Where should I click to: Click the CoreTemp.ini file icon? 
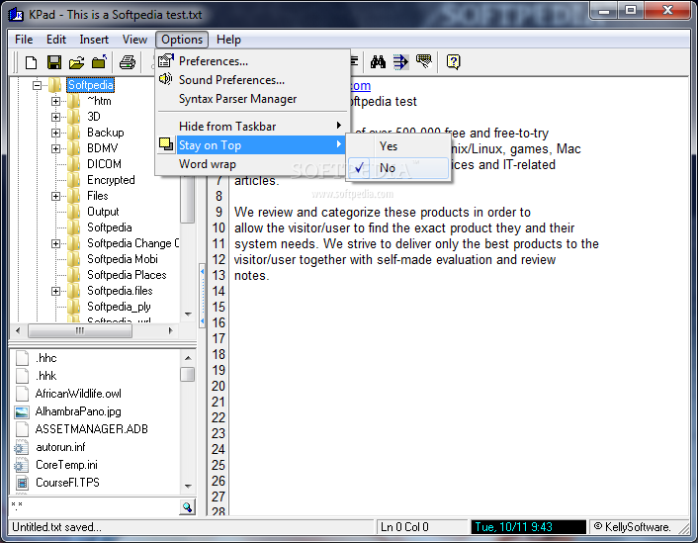(21, 465)
